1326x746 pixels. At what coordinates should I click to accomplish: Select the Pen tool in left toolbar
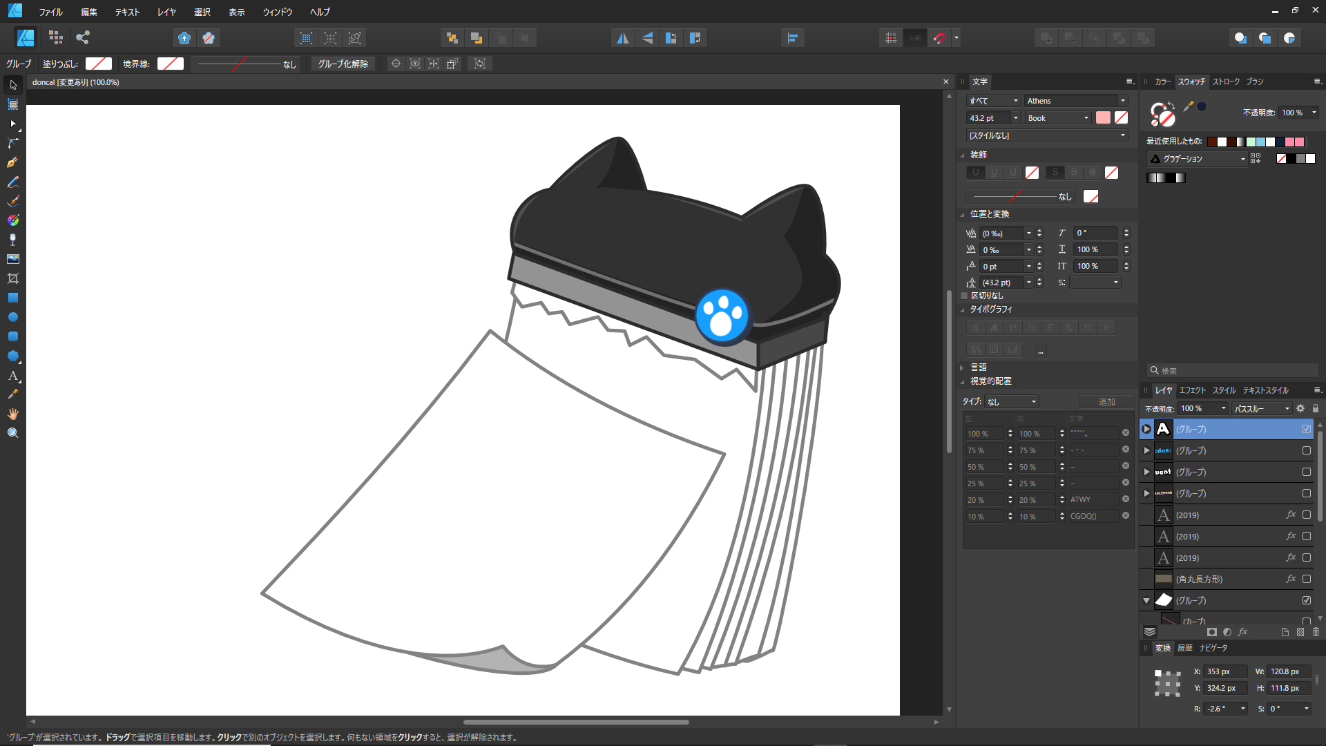[x=12, y=162]
